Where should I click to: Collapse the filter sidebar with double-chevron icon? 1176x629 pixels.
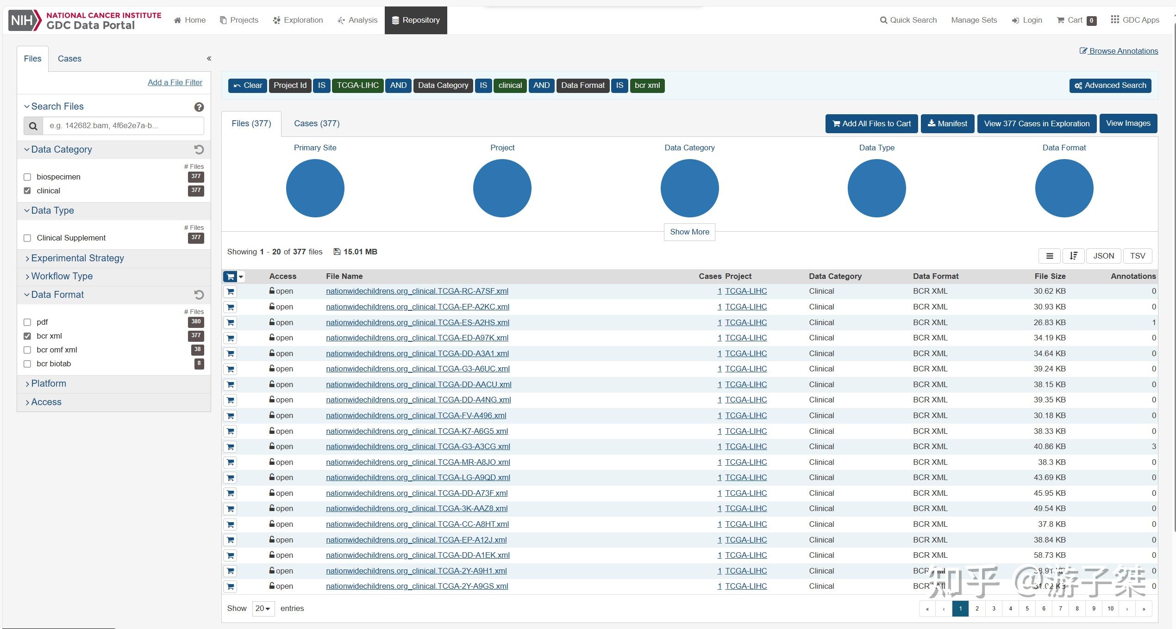click(x=209, y=58)
